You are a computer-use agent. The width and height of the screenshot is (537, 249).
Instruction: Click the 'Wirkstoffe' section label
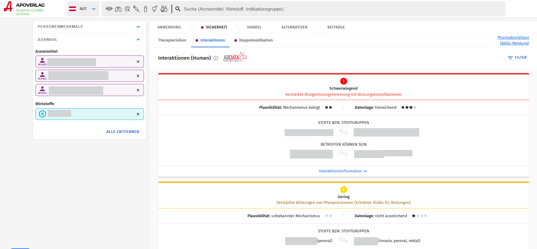click(x=45, y=104)
